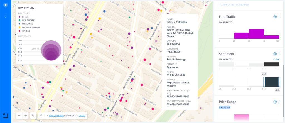Click the AVG: 60.5 label in legend
This screenshot has height=123, width=285.
pos(36,49)
